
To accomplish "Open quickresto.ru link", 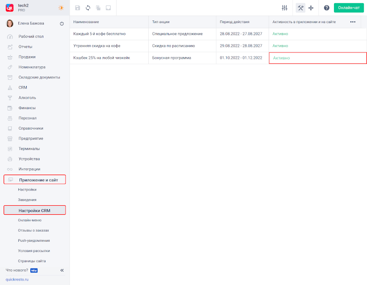I will tap(17, 279).
